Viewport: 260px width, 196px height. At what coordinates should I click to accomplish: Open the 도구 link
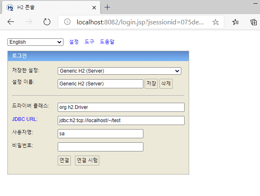click(x=89, y=42)
